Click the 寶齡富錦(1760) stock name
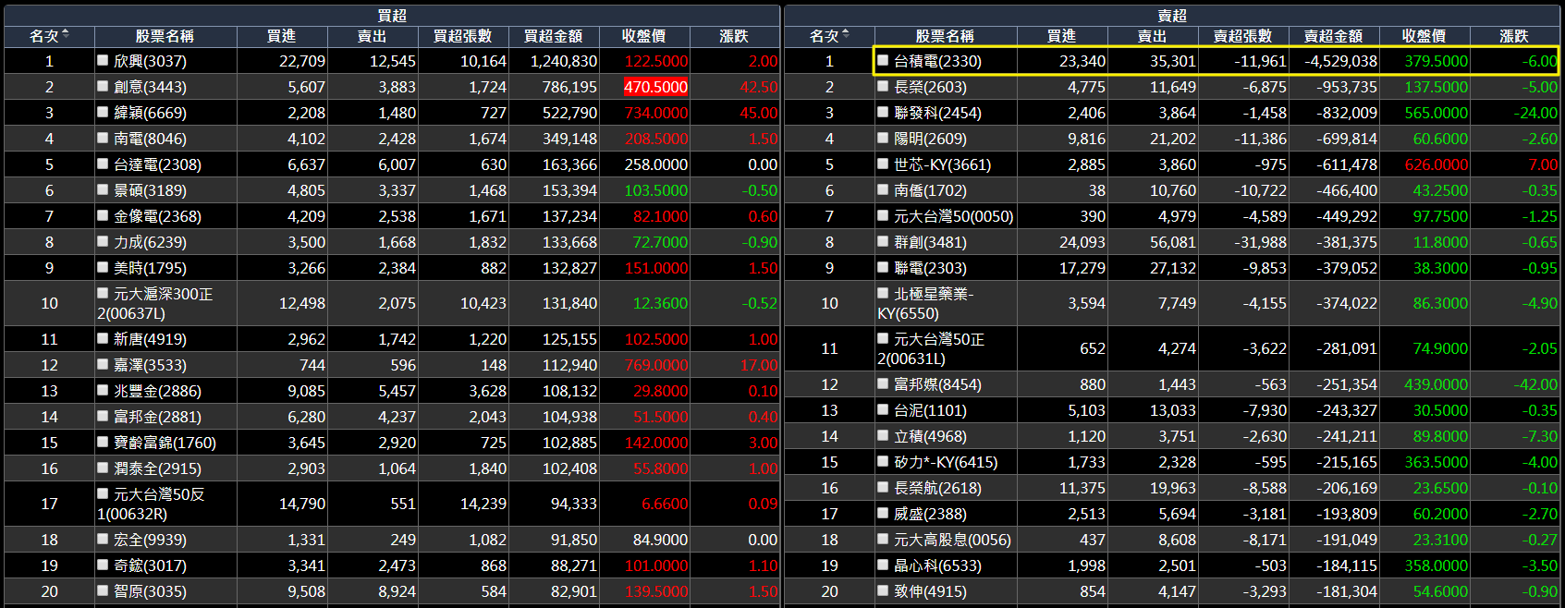 pyautogui.click(x=165, y=443)
